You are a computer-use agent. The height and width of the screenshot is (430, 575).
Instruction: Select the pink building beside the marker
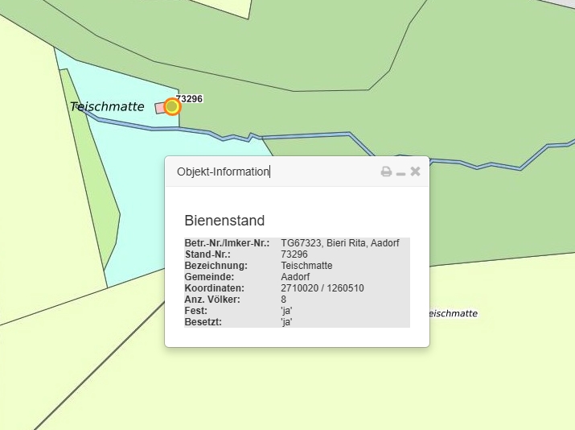pos(159,108)
